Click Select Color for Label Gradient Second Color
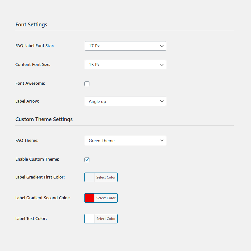This screenshot has height=251, width=251. pos(106,198)
